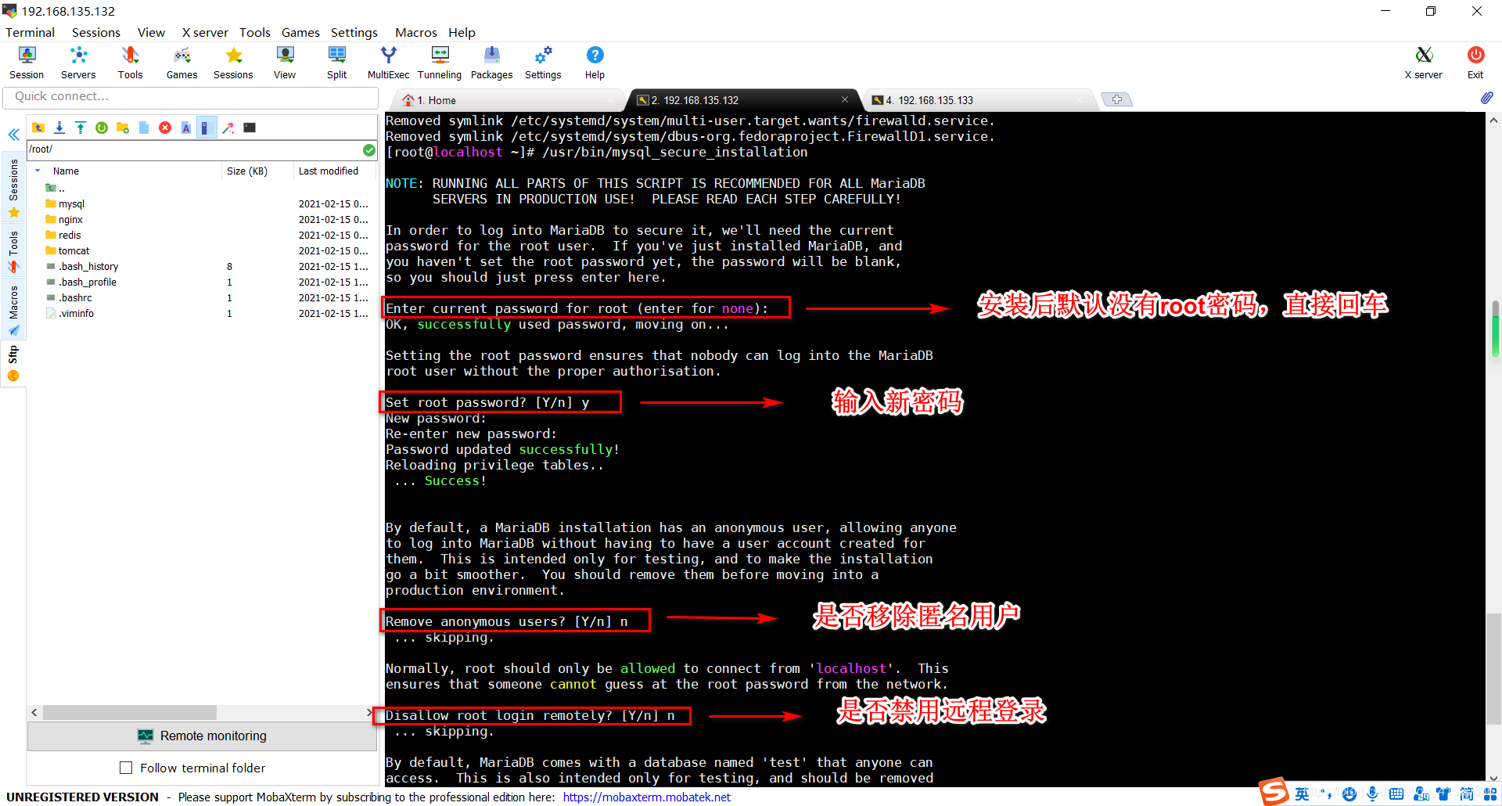This screenshot has height=806, width=1502.
Task: Open the Servers tool icon
Action: coord(78,63)
